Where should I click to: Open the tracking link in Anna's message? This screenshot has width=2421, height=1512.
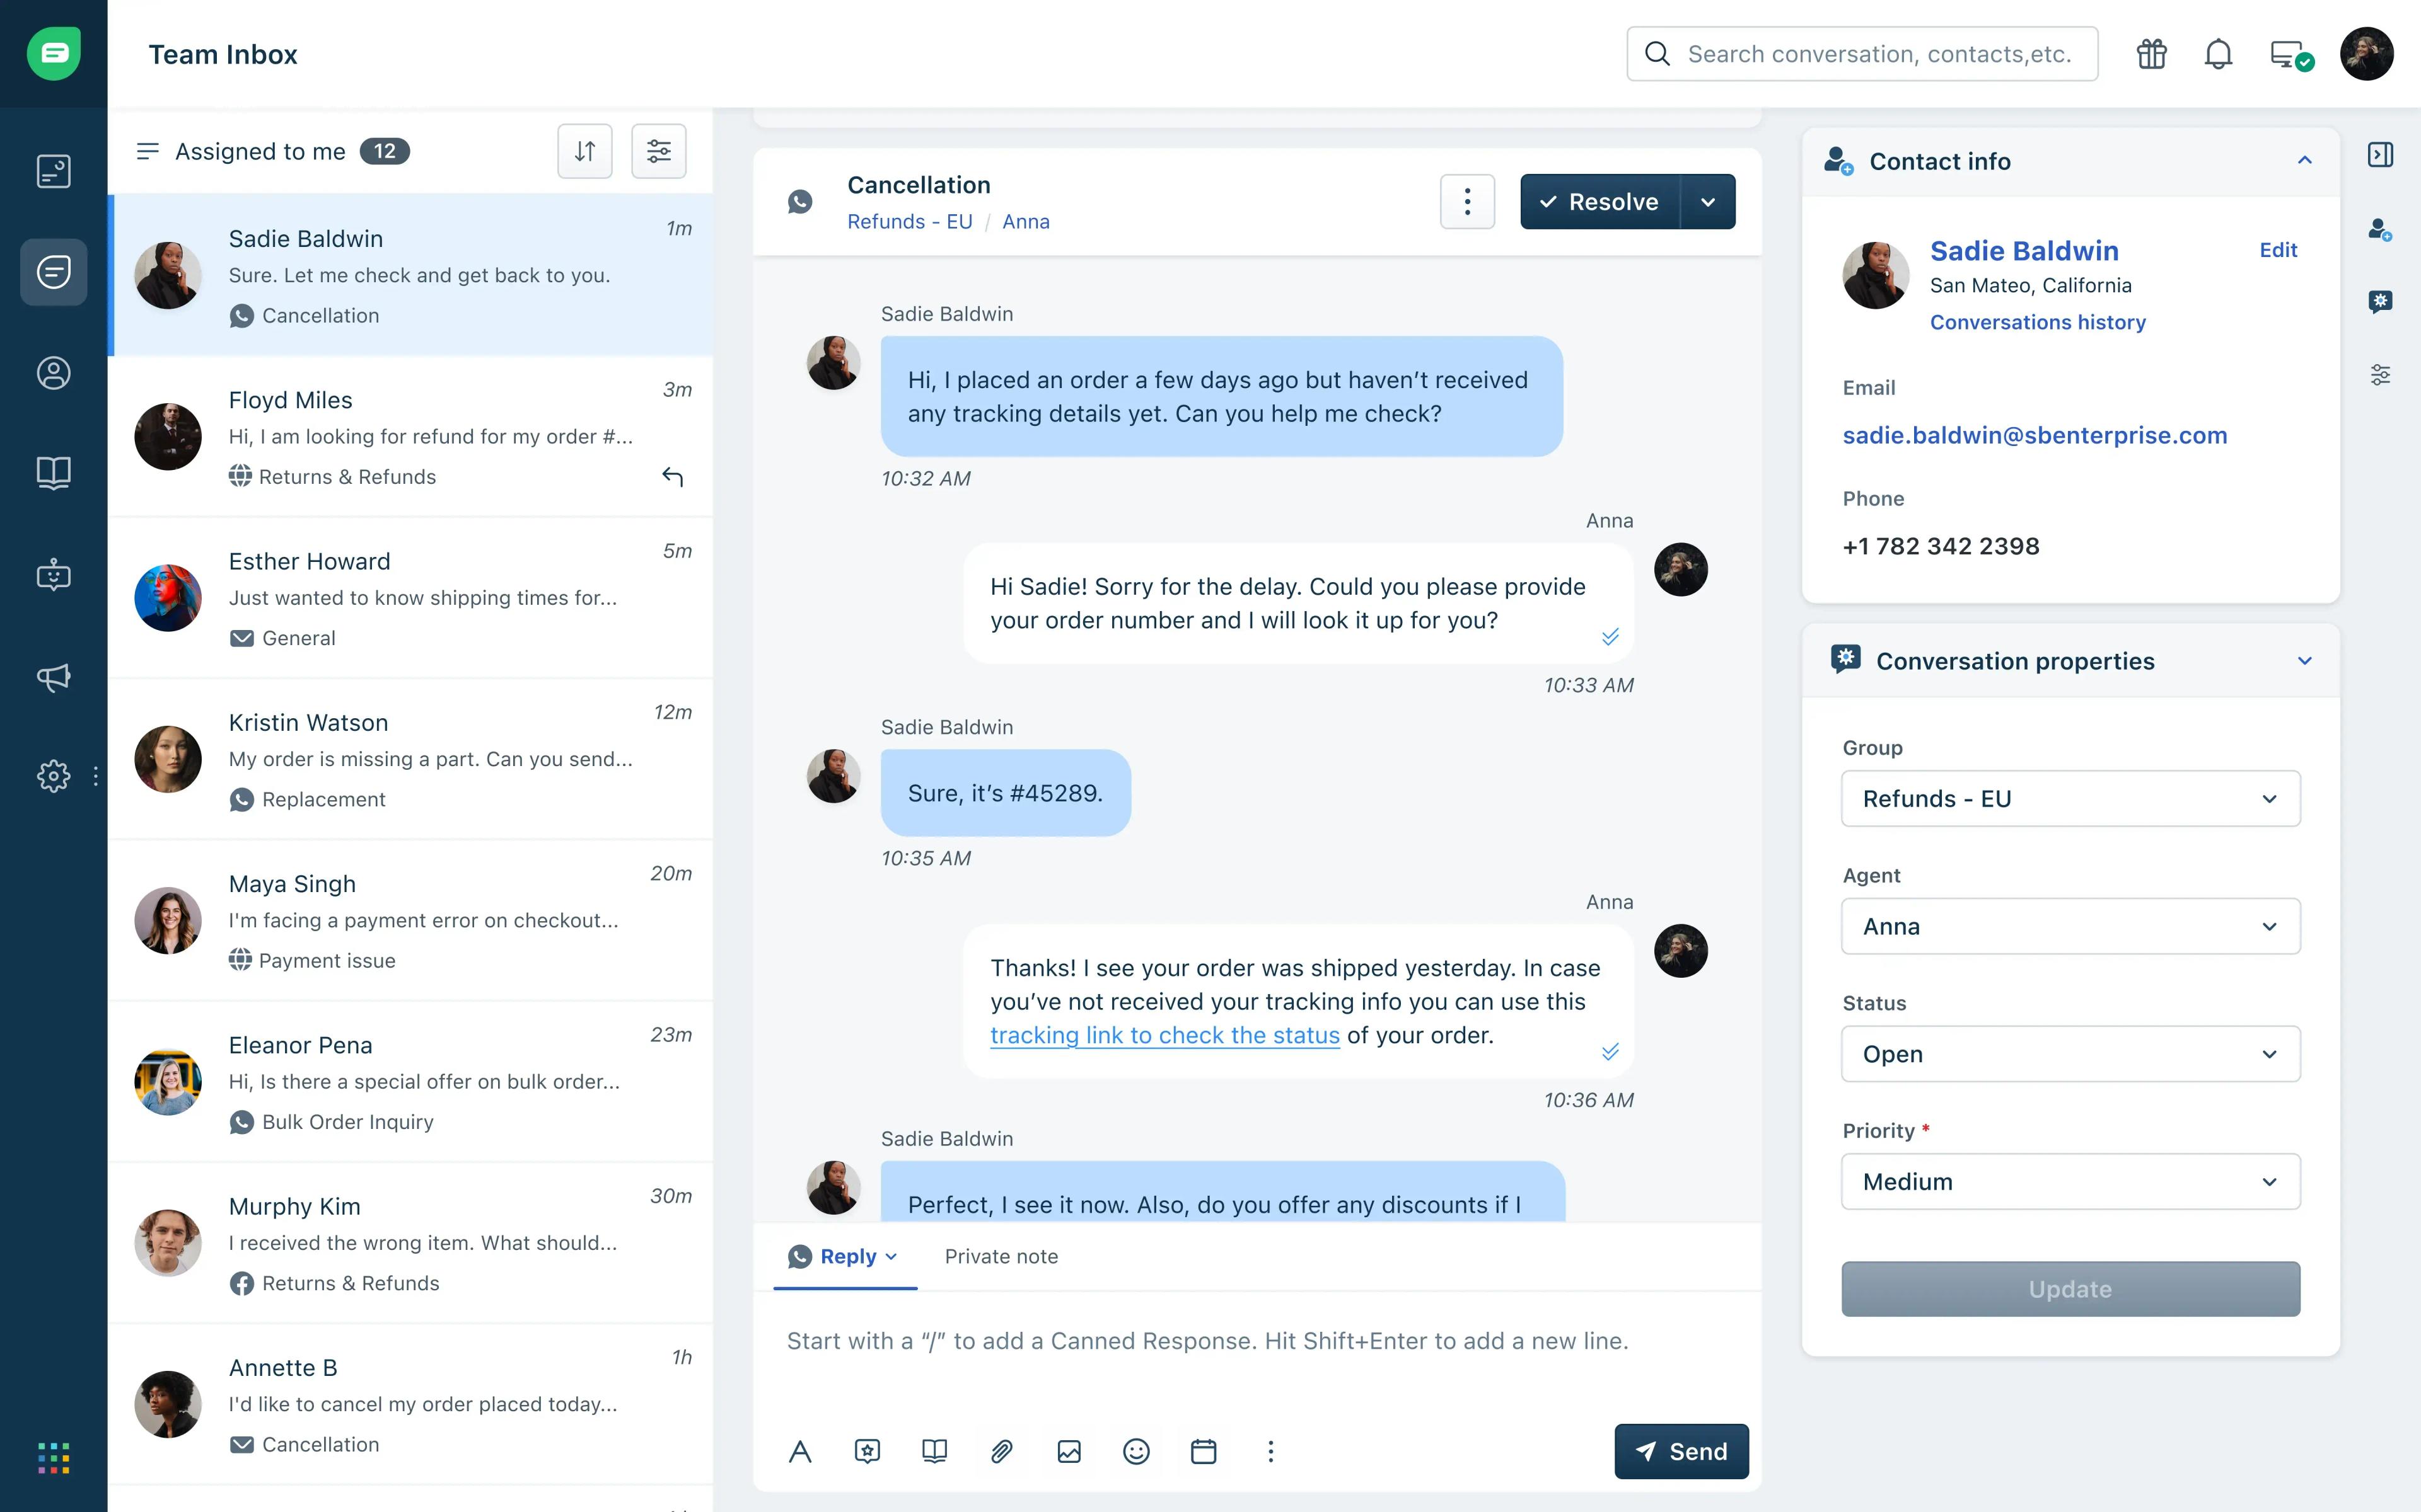1164,1035
